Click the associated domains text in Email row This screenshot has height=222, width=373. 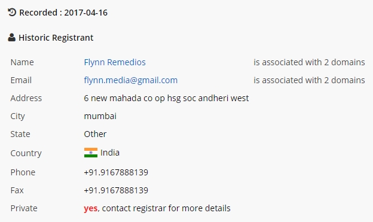309,80
